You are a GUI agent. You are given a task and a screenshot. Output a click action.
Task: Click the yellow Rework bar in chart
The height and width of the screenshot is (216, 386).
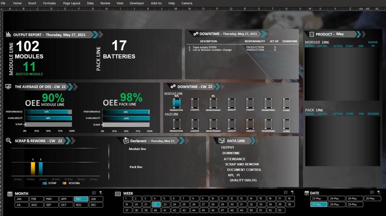pos(33,168)
